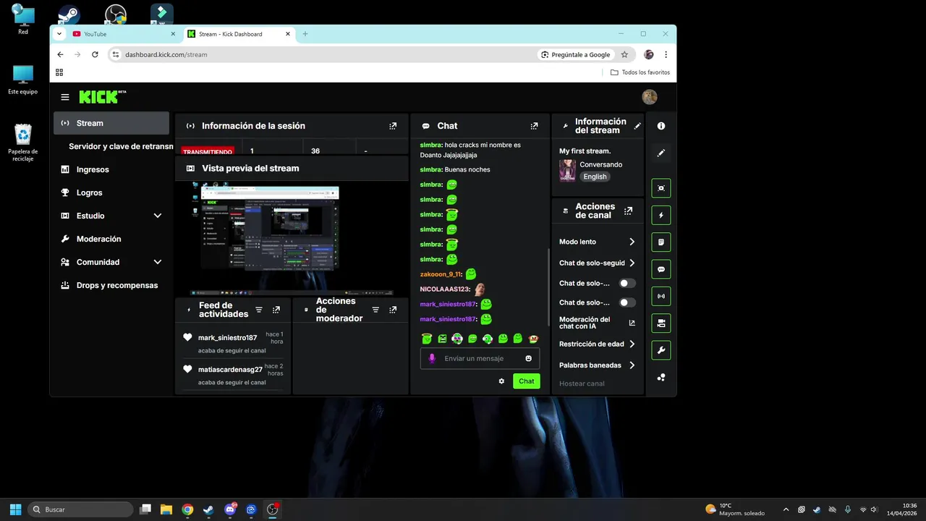926x521 pixels.
Task: Toggle the channel actions widget icon in sidebar
Action: [660, 323]
